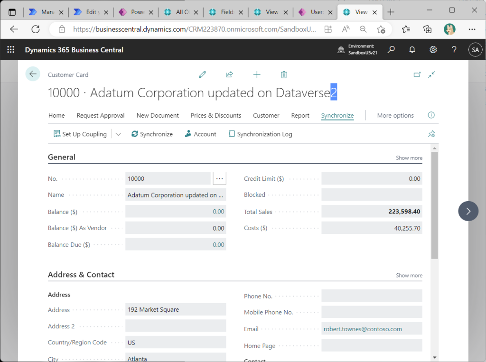
Task: Click the next record round arrow button
Action: (x=468, y=211)
